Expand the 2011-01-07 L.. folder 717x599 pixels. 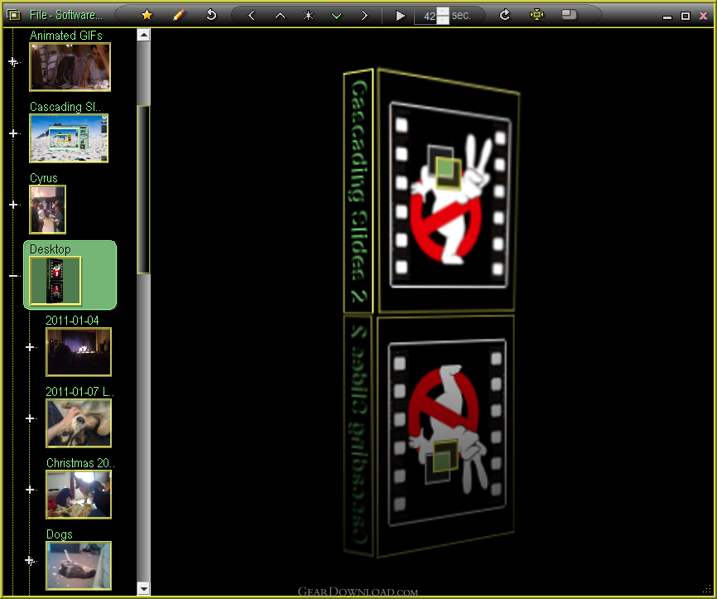pos(30,418)
